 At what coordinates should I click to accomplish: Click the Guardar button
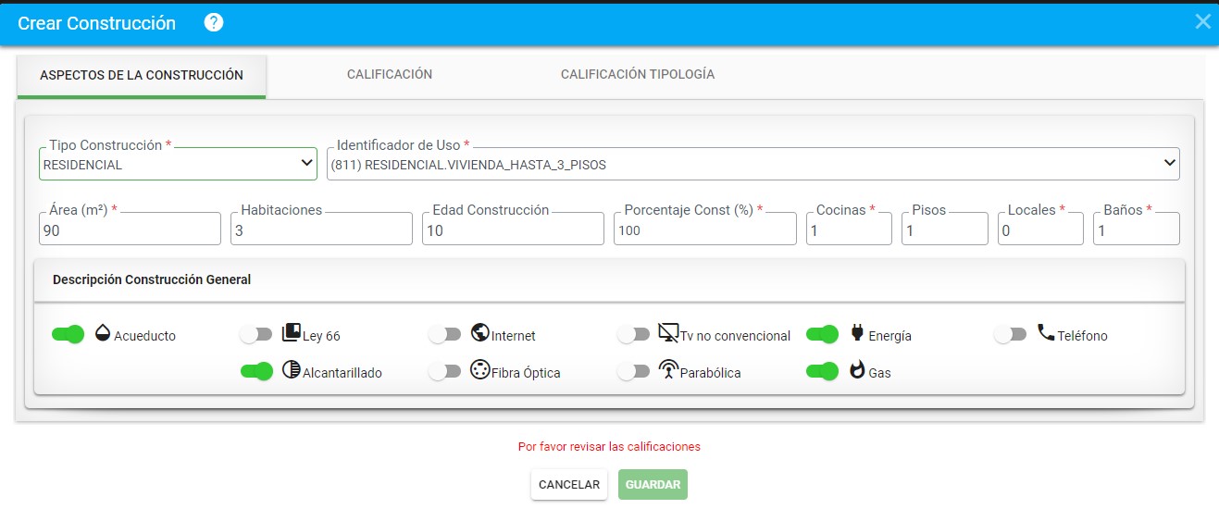[x=653, y=485]
